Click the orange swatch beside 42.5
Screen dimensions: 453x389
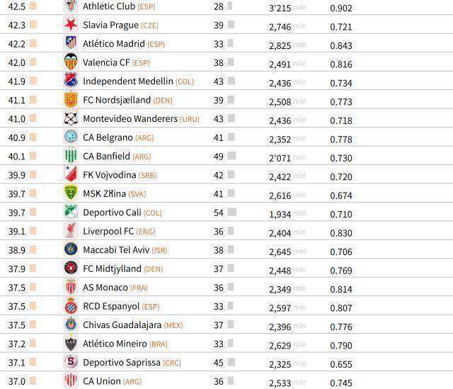33,6
